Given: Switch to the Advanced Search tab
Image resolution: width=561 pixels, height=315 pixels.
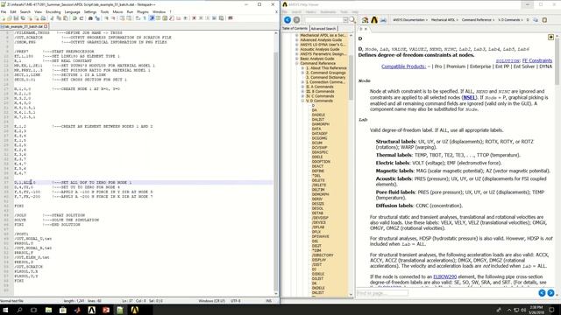Looking at the screenshot, I should [323, 29].
